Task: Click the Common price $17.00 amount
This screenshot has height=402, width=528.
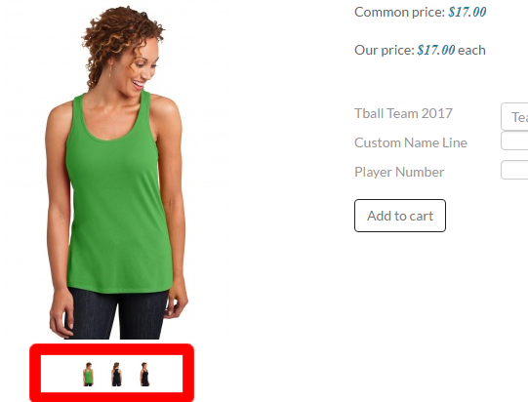Action: click(467, 13)
